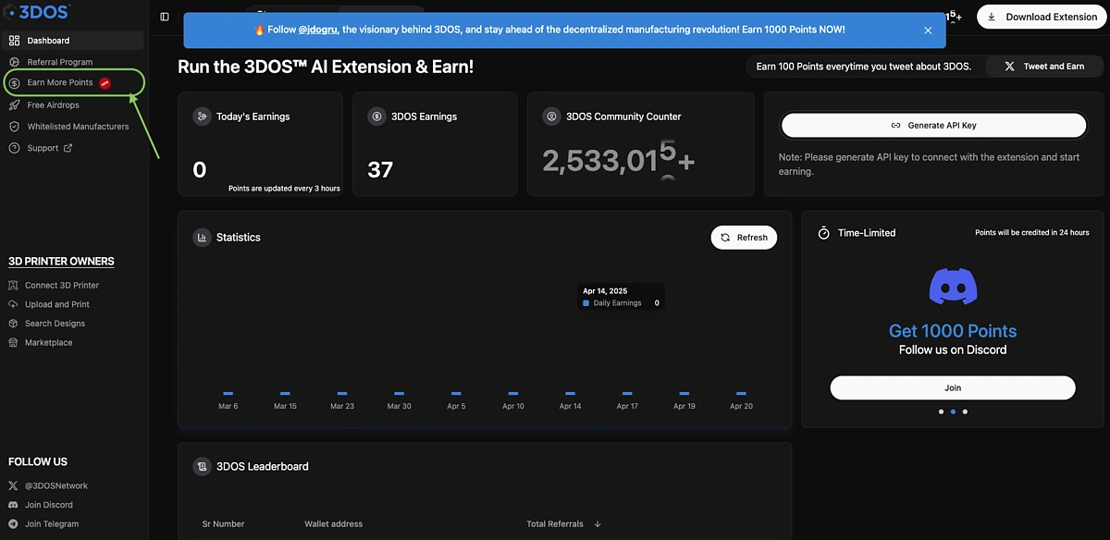1110x540 pixels.
Task: Click Wallet address column header
Action: [334, 524]
